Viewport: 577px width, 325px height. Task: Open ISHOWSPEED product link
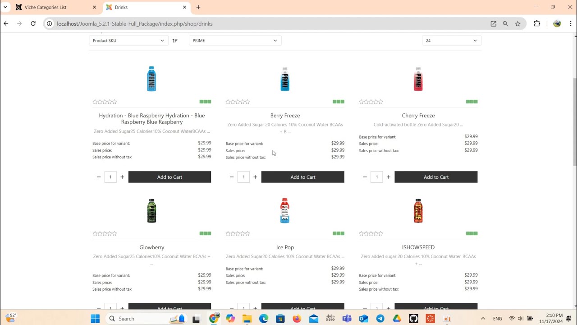click(x=418, y=247)
